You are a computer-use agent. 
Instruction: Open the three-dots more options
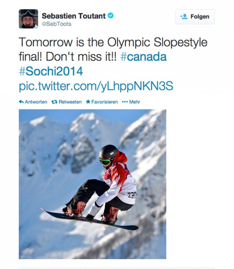(125, 102)
